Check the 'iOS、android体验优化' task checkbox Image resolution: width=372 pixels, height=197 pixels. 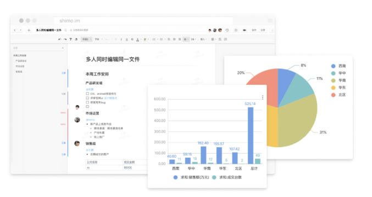(87, 94)
